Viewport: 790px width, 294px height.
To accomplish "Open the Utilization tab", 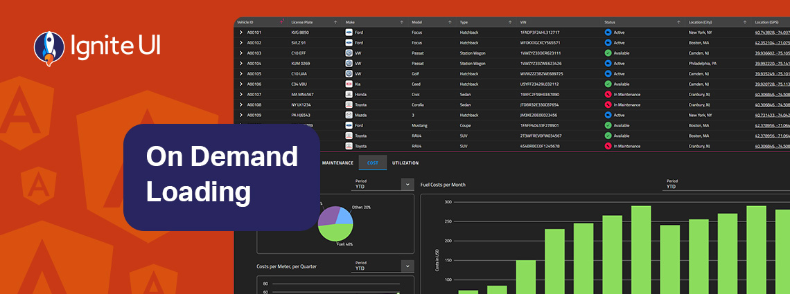I will [x=405, y=163].
